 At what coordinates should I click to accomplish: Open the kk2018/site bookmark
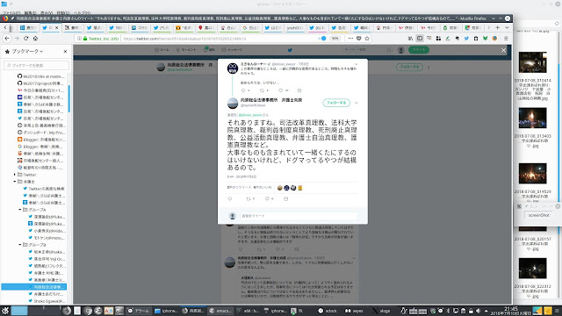pyautogui.click(x=41, y=76)
